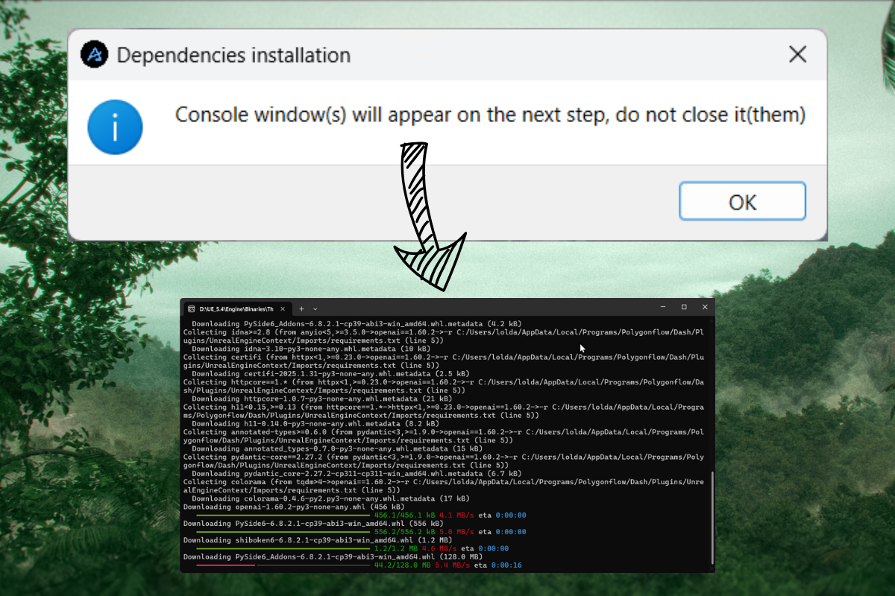Click the Dash app icon in dialog title

click(95, 54)
